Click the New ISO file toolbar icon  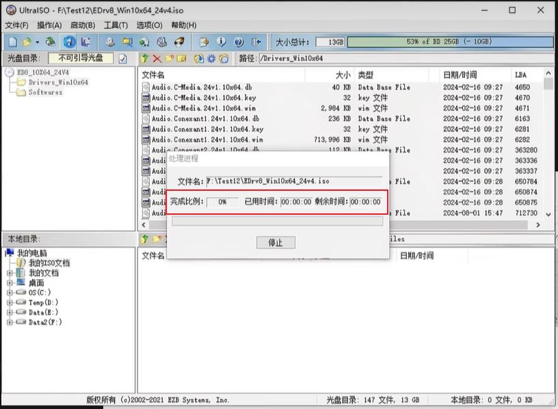coord(12,42)
